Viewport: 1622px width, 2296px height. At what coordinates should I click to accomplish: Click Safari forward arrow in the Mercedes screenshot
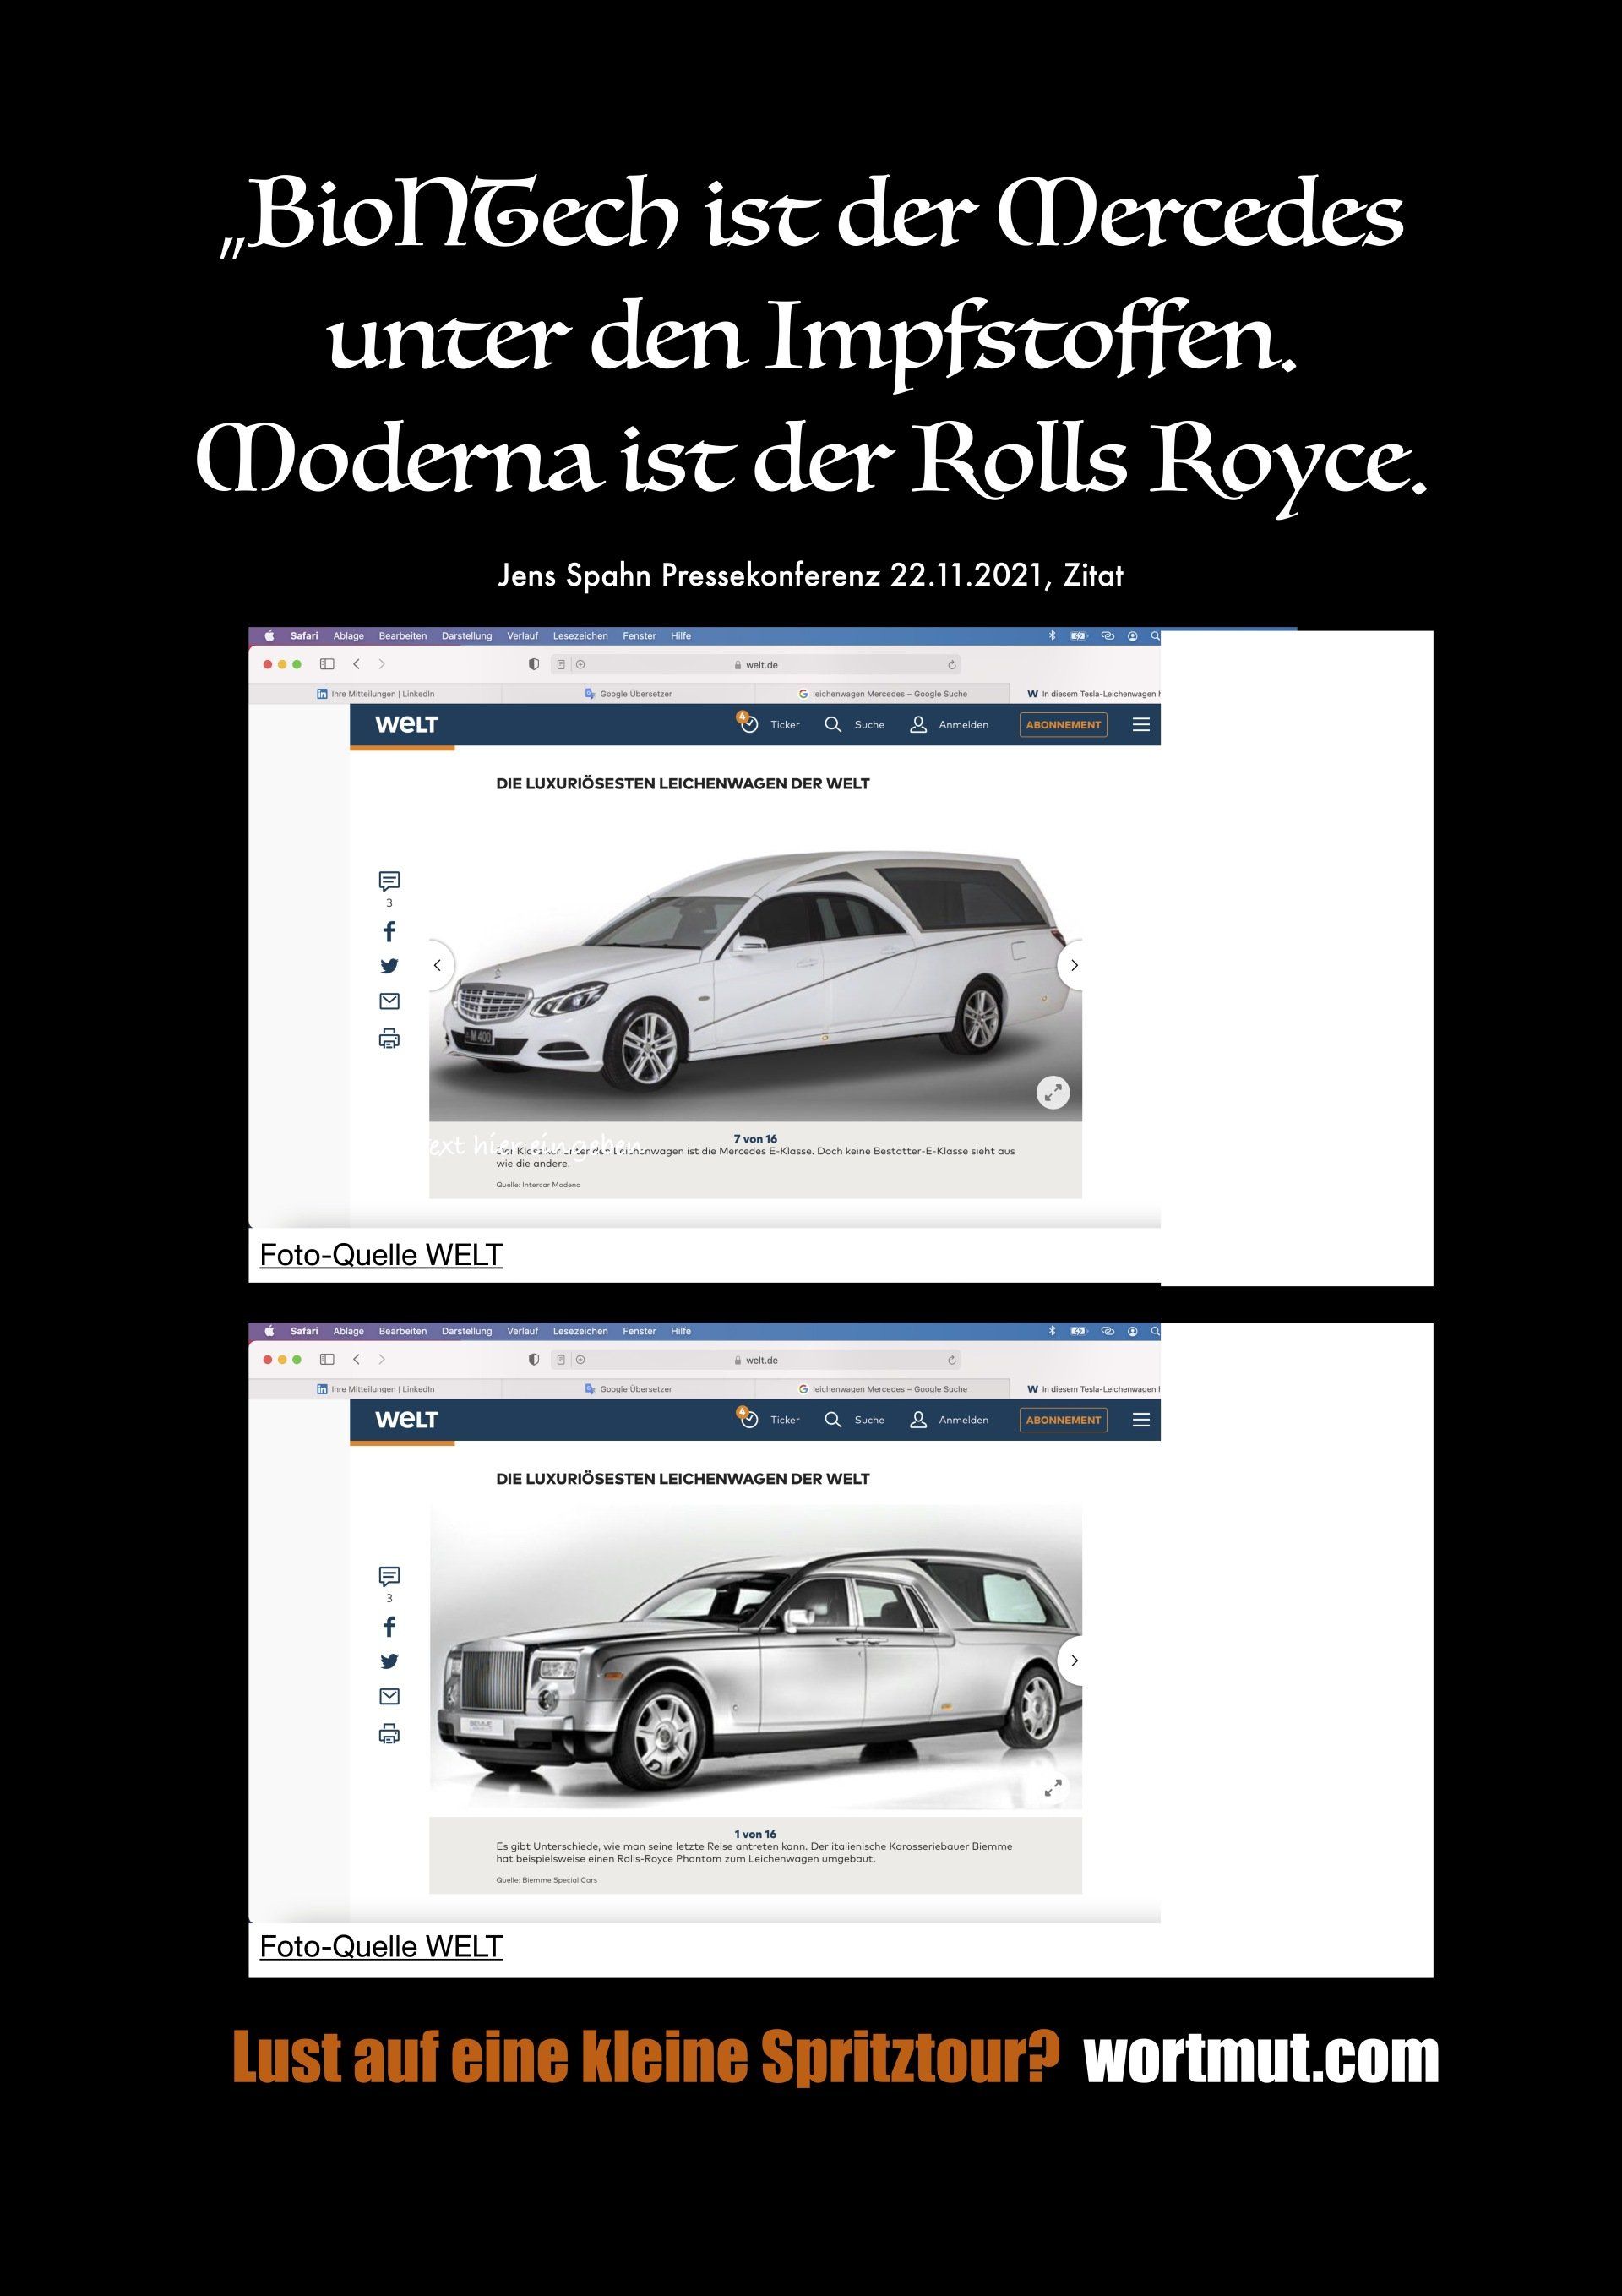click(381, 664)
